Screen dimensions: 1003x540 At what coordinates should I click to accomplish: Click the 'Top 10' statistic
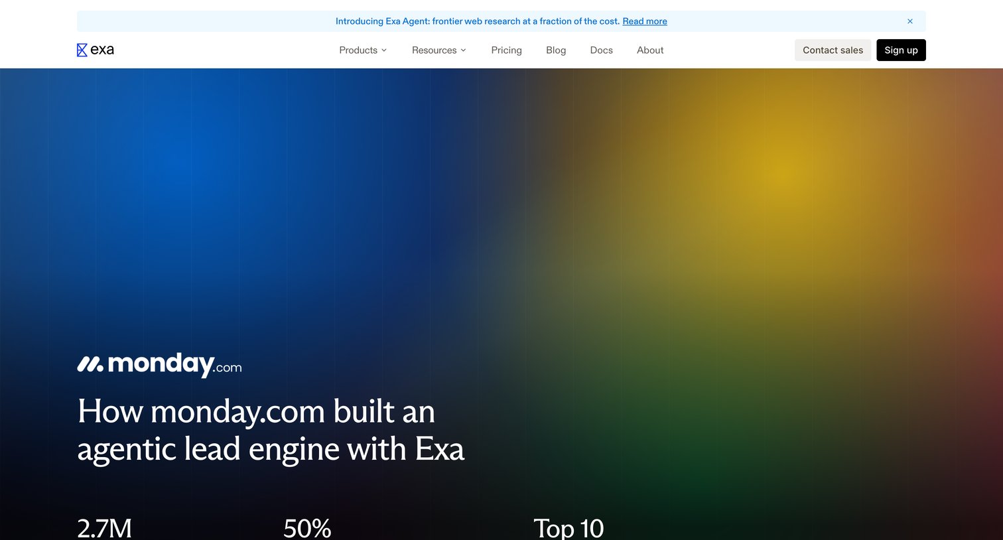[x=568, y=528]
